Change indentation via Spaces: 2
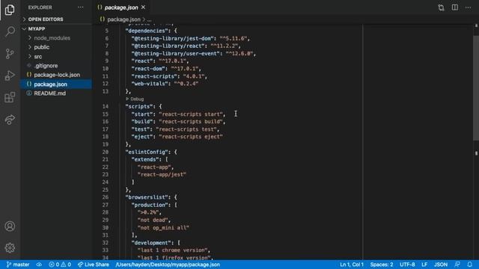Viewport: 479px width, 269px height. (x=382, y=265)
